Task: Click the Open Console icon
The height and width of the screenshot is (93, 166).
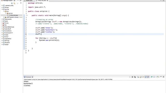Action: [x=157, y=77]
